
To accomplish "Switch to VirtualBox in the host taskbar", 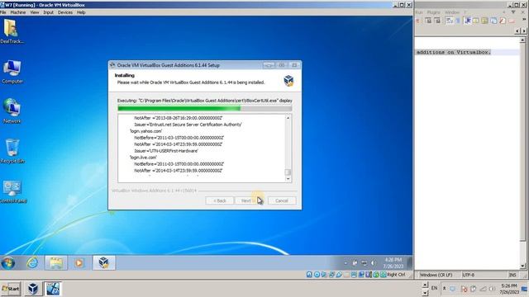I will [33, 289].
